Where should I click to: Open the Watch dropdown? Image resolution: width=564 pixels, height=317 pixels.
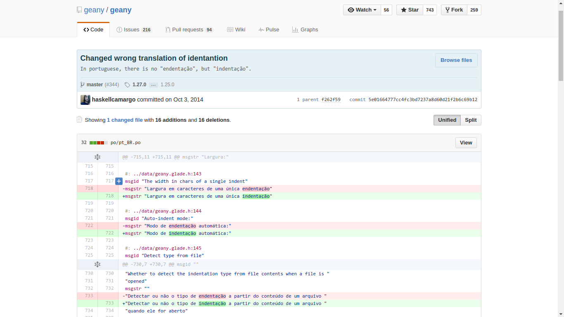362,10
